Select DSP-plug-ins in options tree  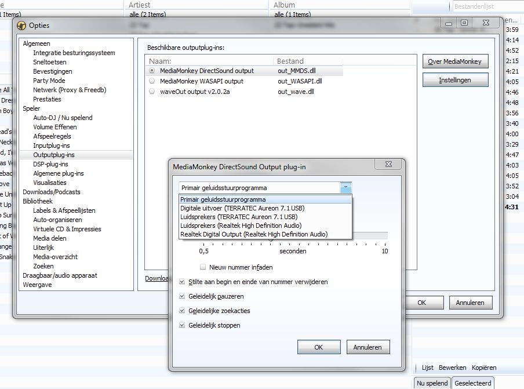pos(50,164)
